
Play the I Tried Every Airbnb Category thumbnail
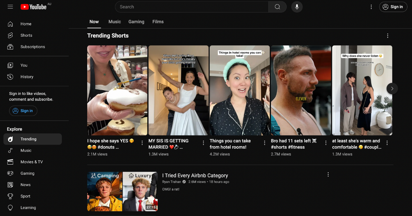[122, 191]
